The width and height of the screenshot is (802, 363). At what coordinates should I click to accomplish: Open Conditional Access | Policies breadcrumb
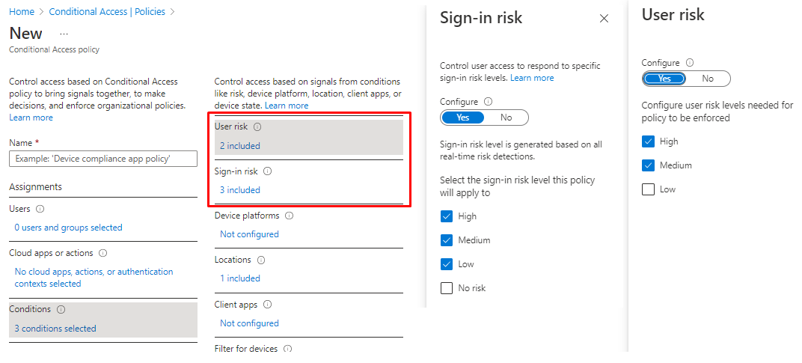pos(108,12)
